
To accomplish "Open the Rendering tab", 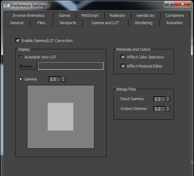I will [143, 23].
